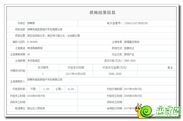Click the floor area ratio upper limit 4.00
The height and width of the screenshot is (121, 183).
(x=71, y=89)
